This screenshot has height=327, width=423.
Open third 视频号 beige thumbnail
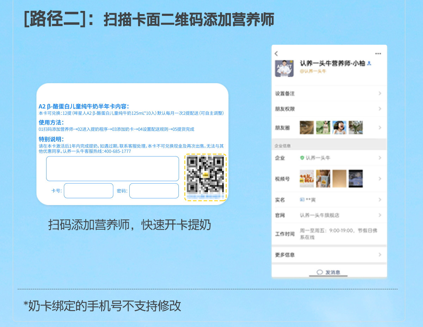coord(339,179)
